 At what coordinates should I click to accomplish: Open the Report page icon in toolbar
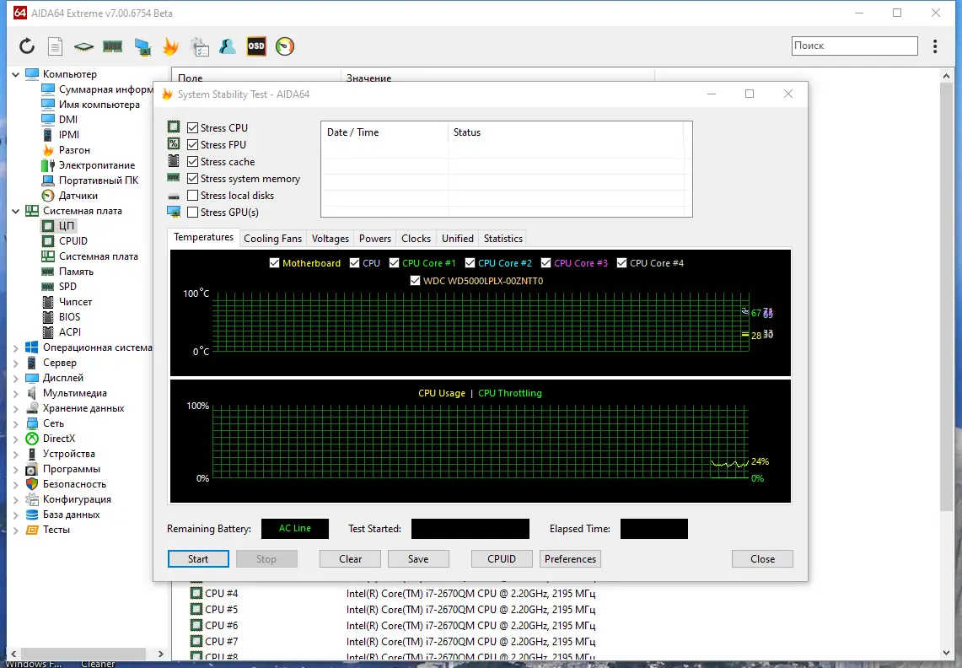point(55,46)
